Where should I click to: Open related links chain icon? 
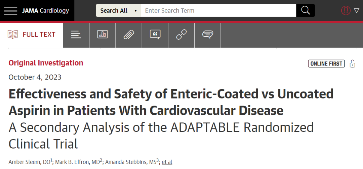(181, 35)
